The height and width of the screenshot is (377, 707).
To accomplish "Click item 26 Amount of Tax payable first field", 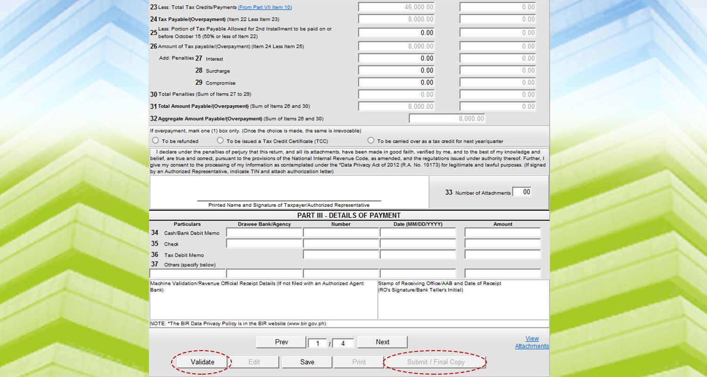I will (396, 46).
